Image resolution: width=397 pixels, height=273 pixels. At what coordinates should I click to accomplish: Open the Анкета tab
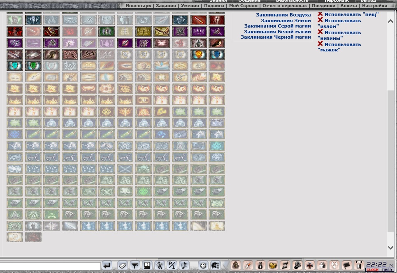tap(348, 6)
